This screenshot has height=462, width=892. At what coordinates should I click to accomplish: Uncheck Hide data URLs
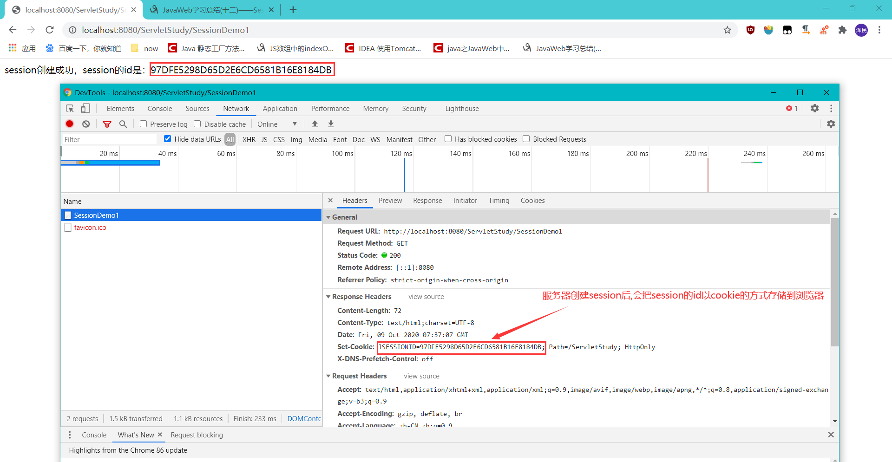167,139
